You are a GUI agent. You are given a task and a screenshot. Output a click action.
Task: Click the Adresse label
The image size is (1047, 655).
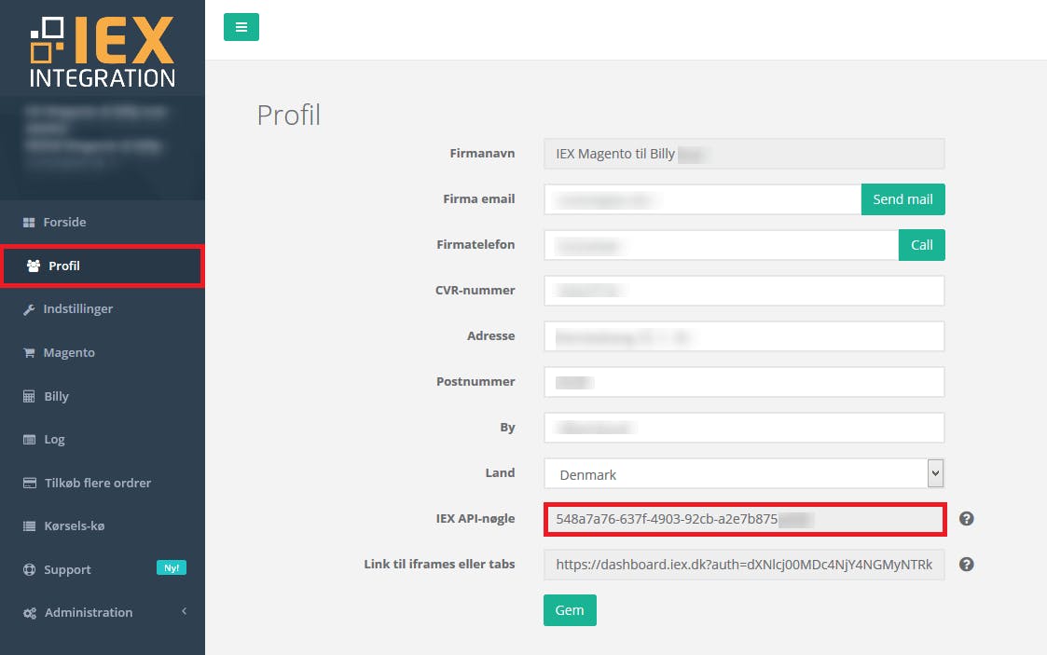tap(490, 336)
